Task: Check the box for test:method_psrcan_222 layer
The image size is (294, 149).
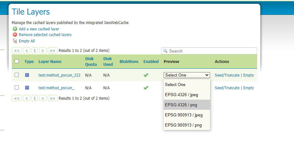Action: (x=17, y=75)
